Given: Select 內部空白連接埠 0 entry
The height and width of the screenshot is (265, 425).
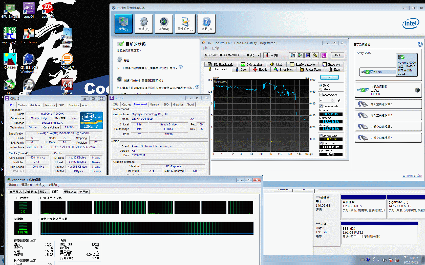Looking at the screenshot, I should pyautogui.click(x=388, y=104).
